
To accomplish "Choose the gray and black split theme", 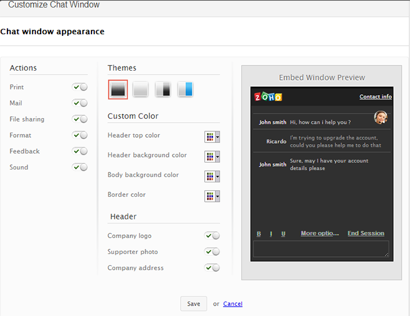I will pos(163,89).
